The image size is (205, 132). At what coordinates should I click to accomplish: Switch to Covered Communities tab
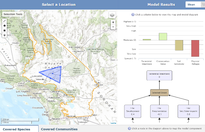click(x=59, y=129)
